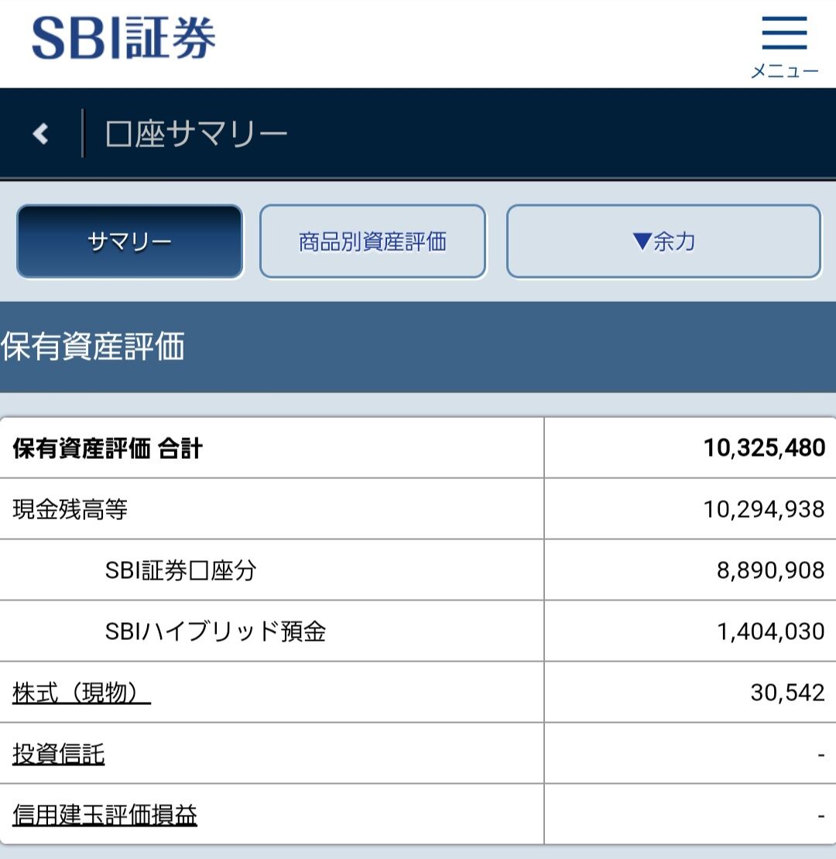Screen dimensions: 836x859
Task: Select the SBI証券口座分 row label
Action: pyautogui.click(x=181, y=571)
